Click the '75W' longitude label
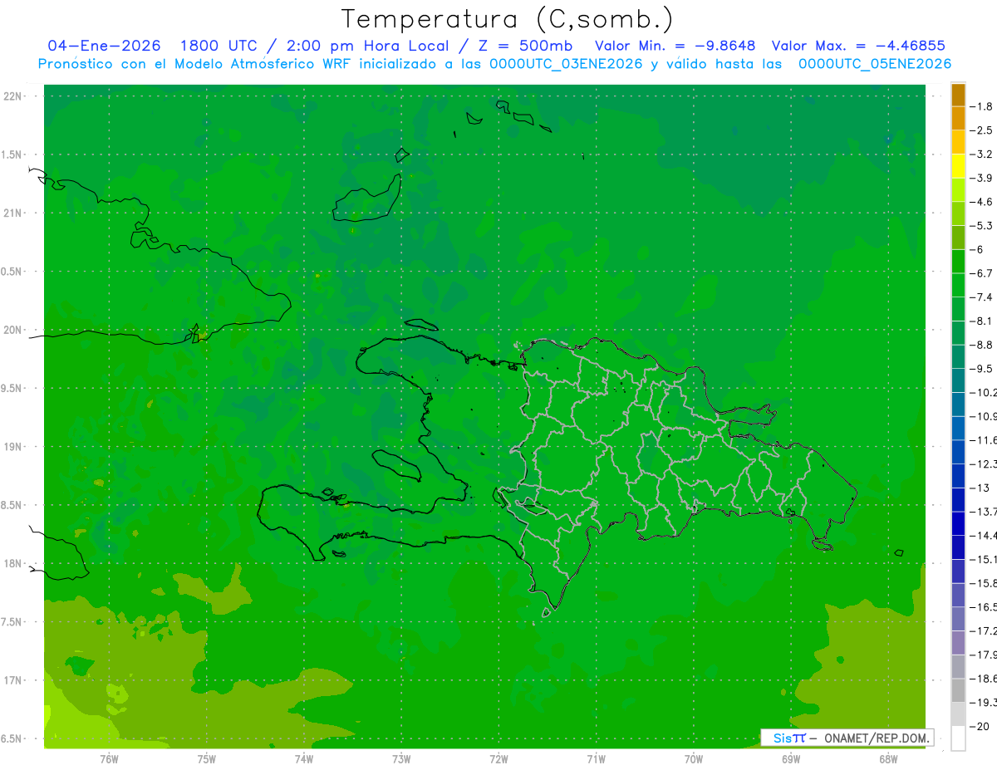The width and height of the screenshot is (997, 770). click(207, 759)
